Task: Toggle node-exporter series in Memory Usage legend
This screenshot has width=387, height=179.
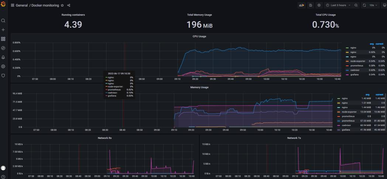Action: (x=349, y=112)
